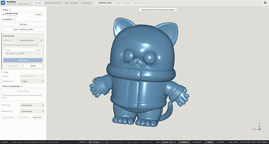Open the Method 'Gaussian best-fit' dropdown
Screen dimensions: 269x144
coord(32,76)
